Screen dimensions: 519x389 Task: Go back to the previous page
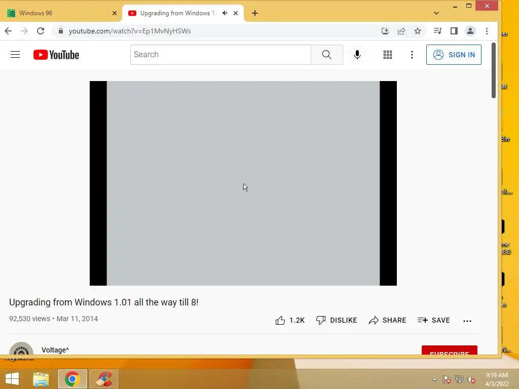coord(8,31)
